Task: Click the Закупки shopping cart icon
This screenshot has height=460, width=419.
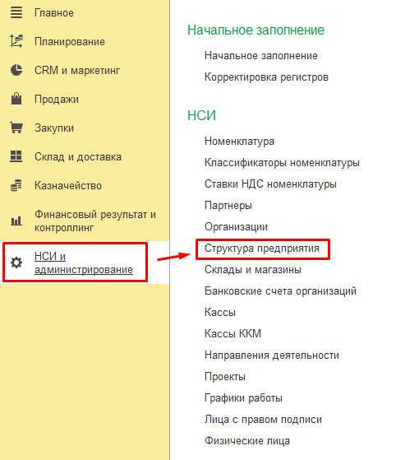Action: point(16,128)
